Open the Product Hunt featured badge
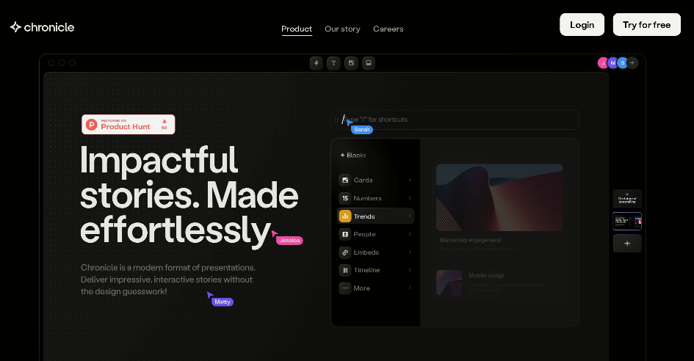Image resolution: width=694 pixels, height=361 pixels. pyautogui.click(x=129, y=125)
